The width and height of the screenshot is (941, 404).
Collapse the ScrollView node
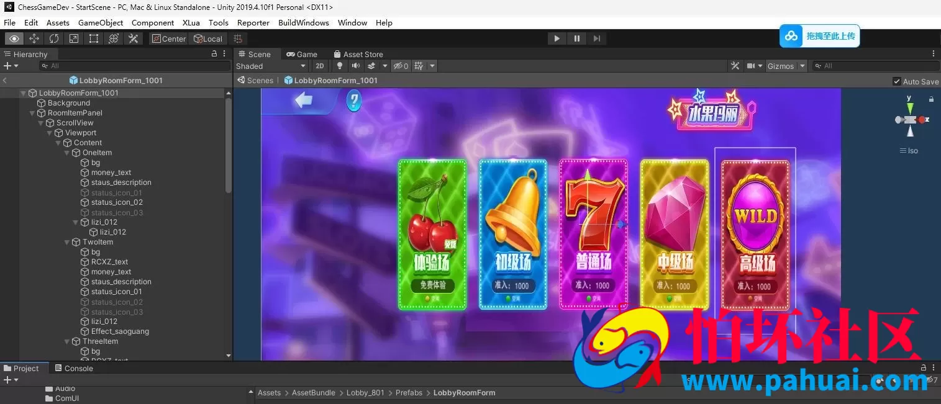pos(41,123)
